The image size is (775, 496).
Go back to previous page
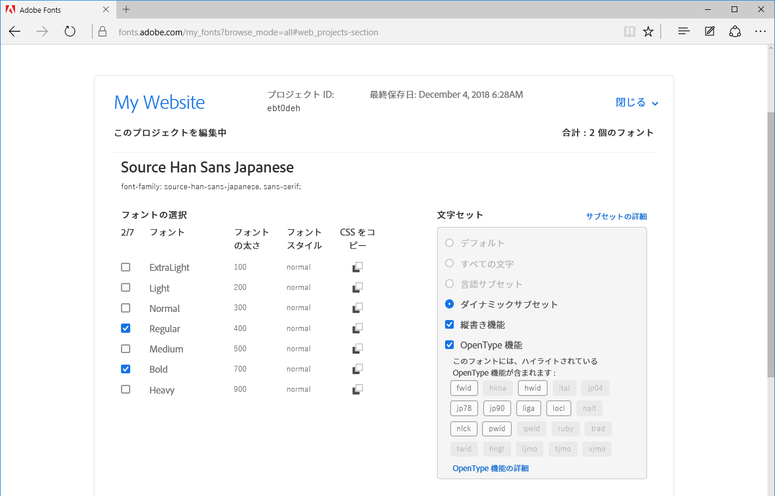[14, 32]
